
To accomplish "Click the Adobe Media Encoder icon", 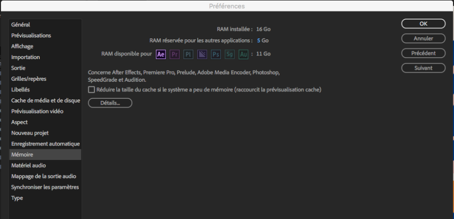I will [x=202, y=54].
